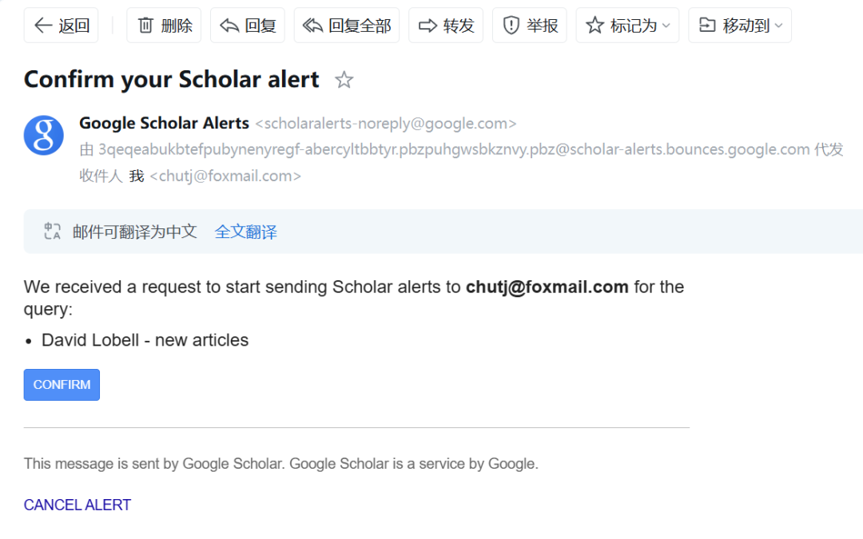863x539 pixels.
Task: Click the 全文翻译 link
Action: (245, 232)
